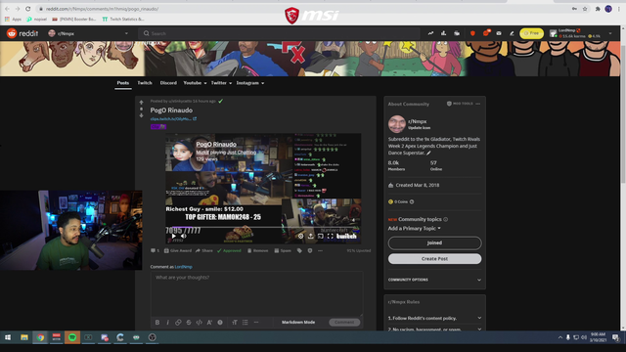Screen dimensions: 626x352
Task: Open Mod Tools in About Community
Action: point(460,104)
